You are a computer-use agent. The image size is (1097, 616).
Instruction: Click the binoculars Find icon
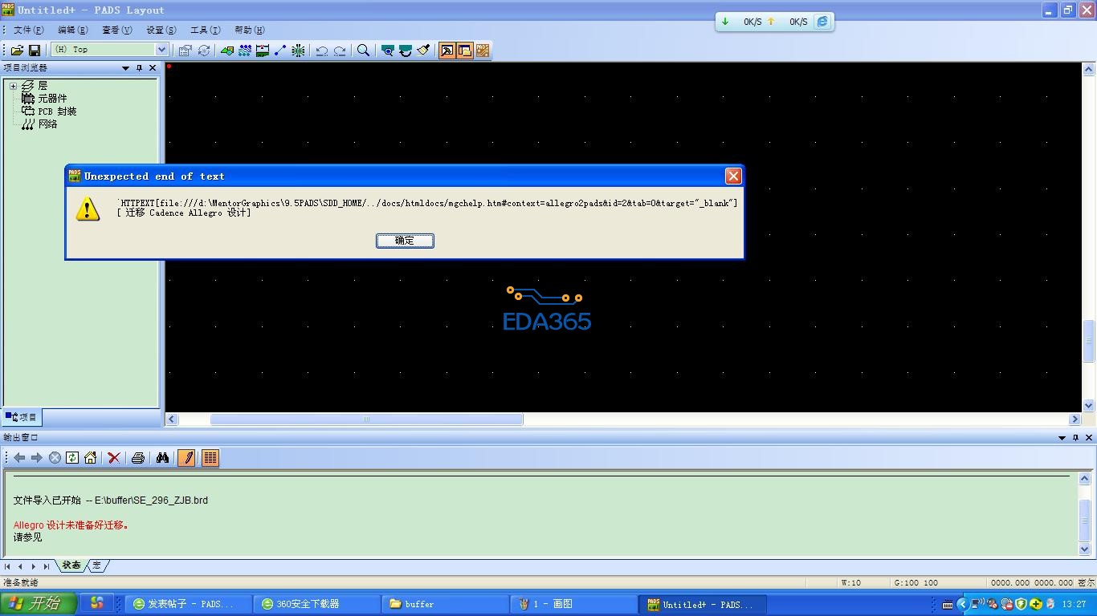tap(162, 458)
